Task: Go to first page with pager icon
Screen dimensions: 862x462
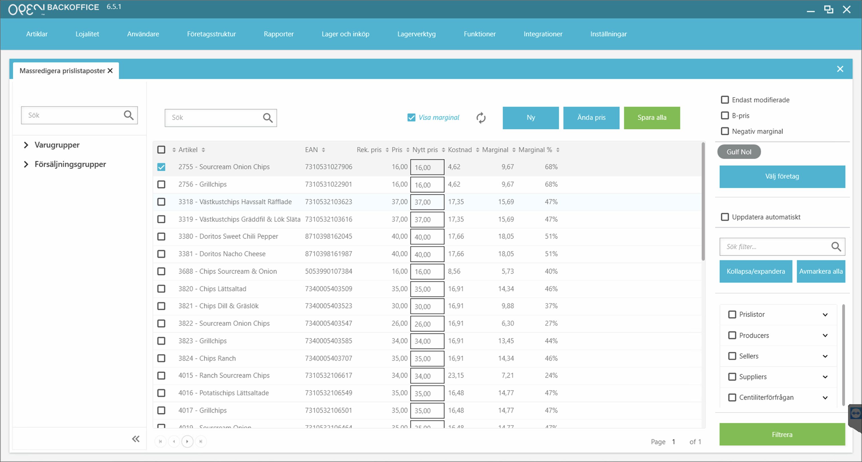Action: (x=160, y=441)
